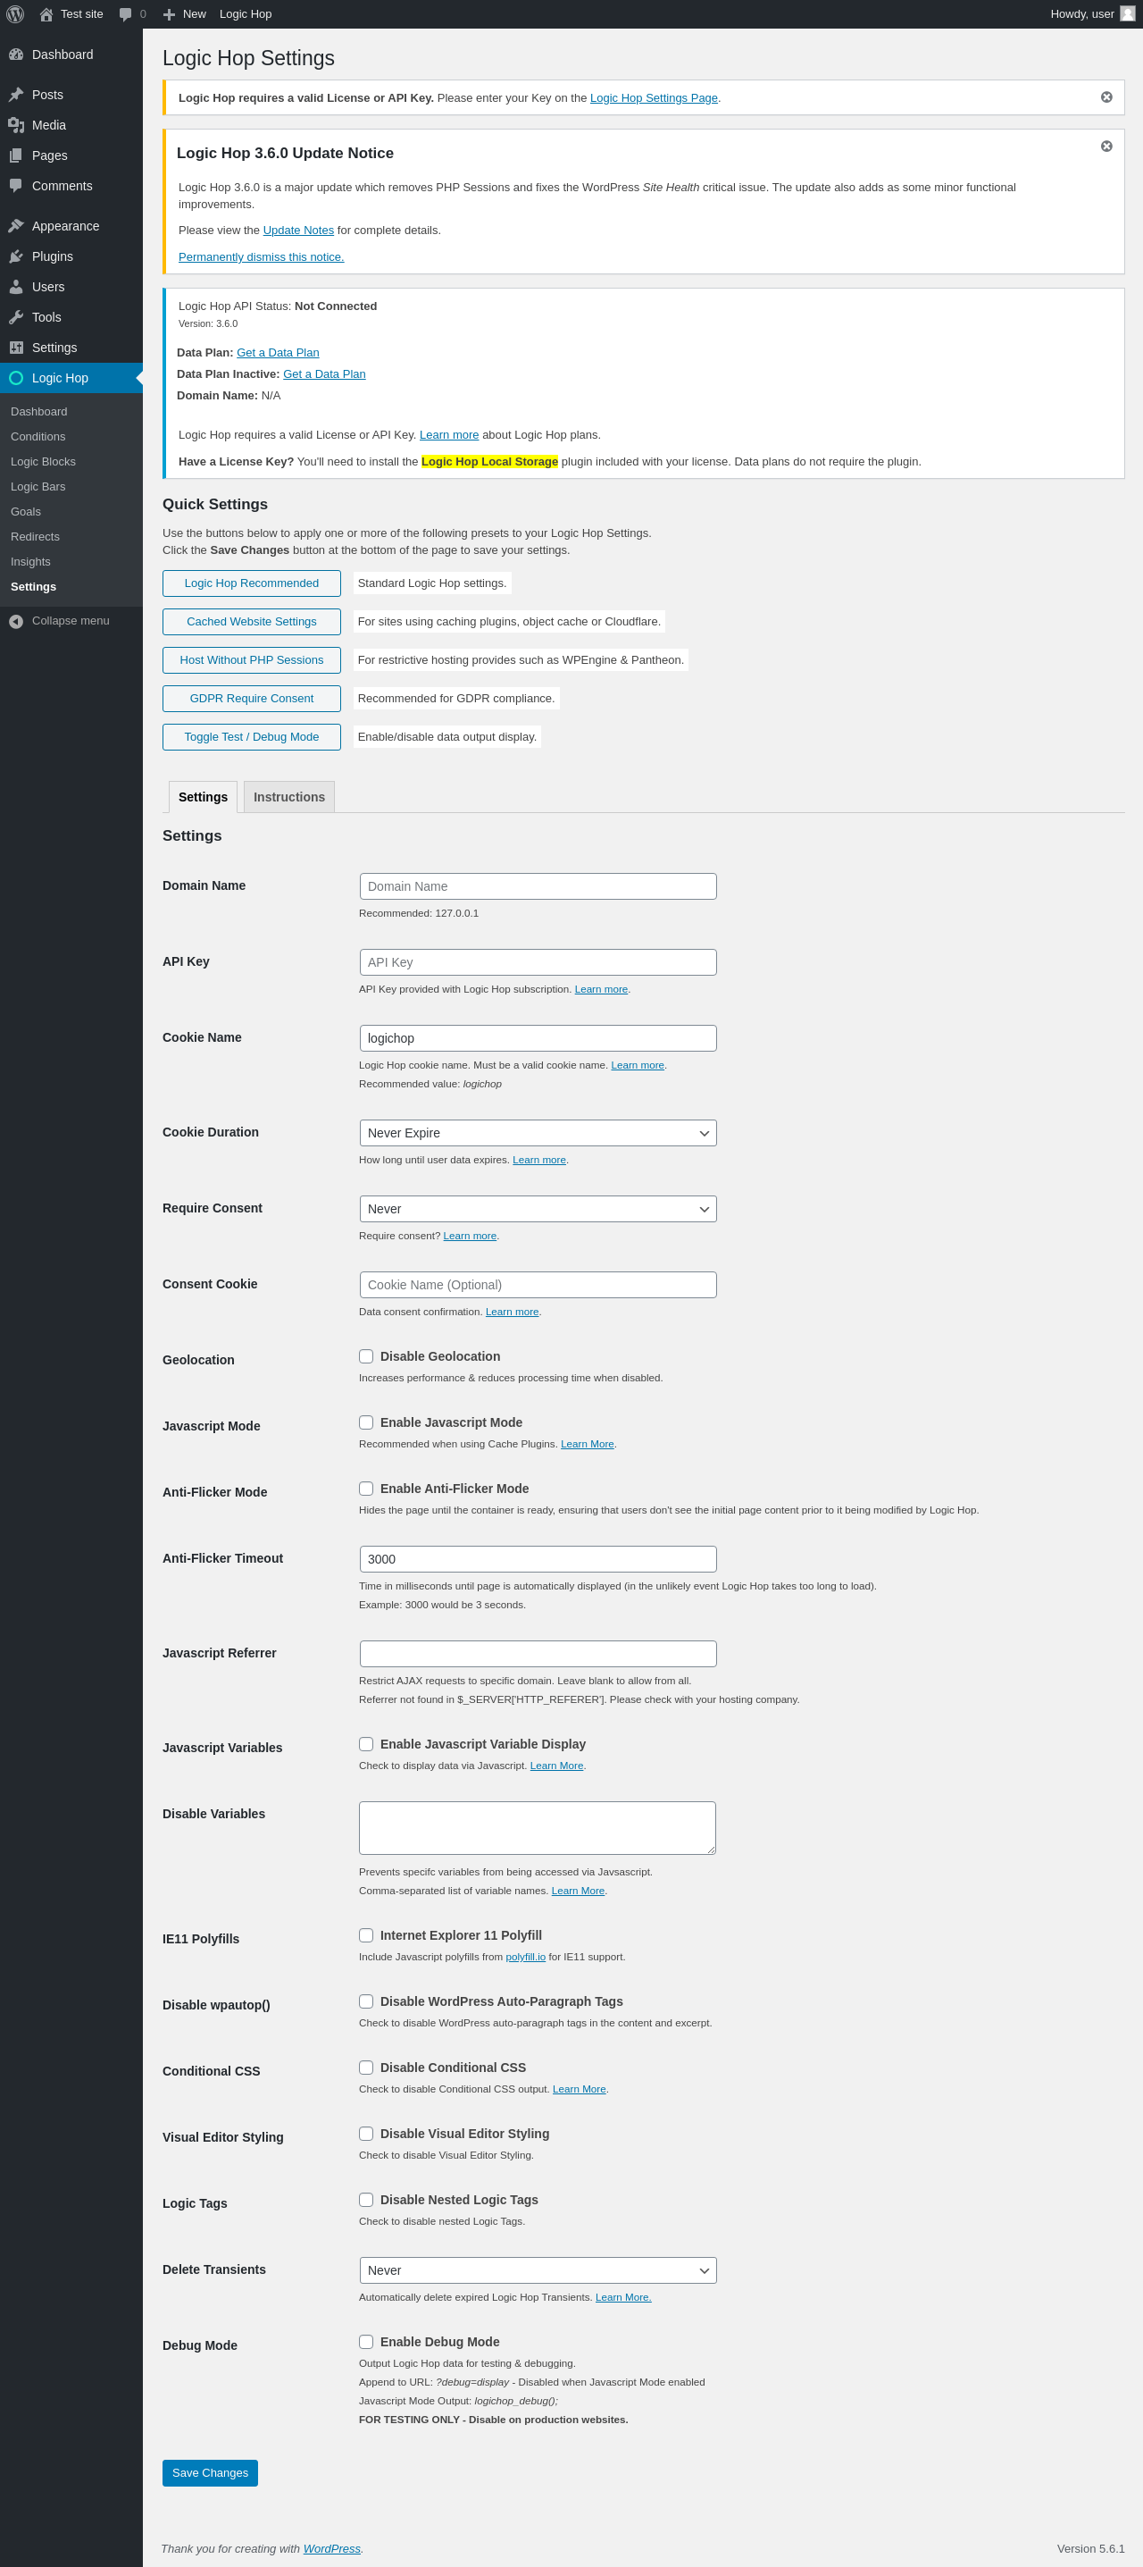1143x2567 pixels.
Task: Click the Tools wrench icon in sidebar
Action: (16, 317)
